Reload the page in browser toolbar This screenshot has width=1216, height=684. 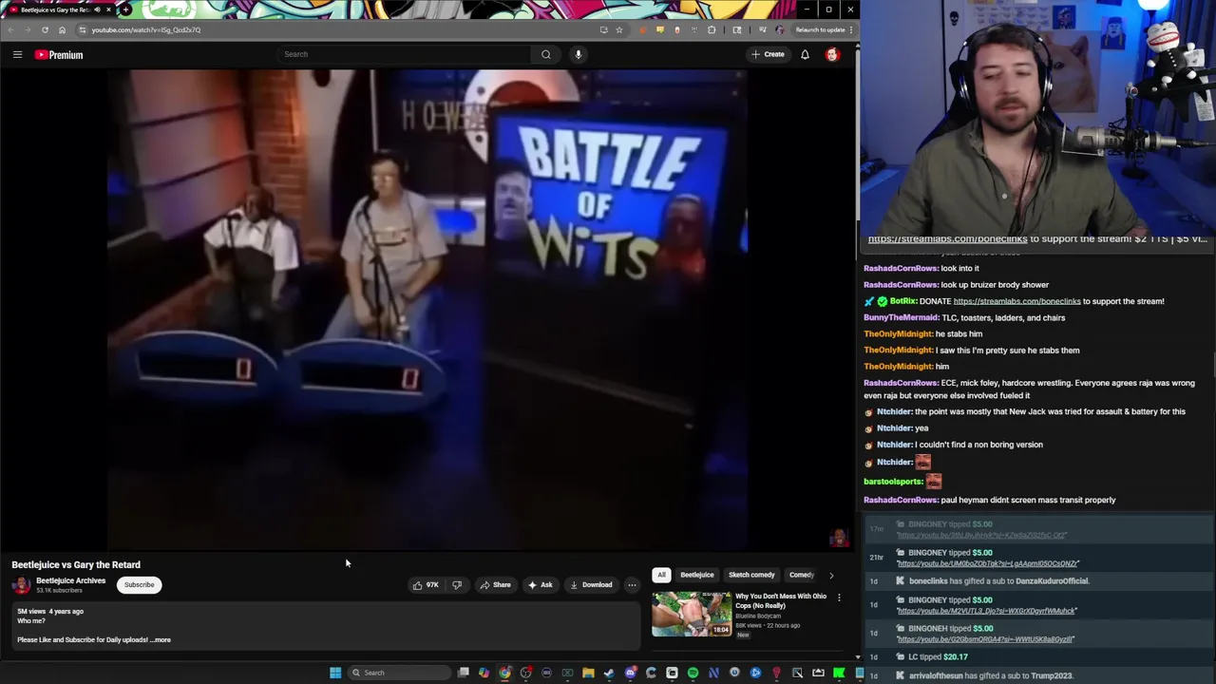(x=45, y=29)
